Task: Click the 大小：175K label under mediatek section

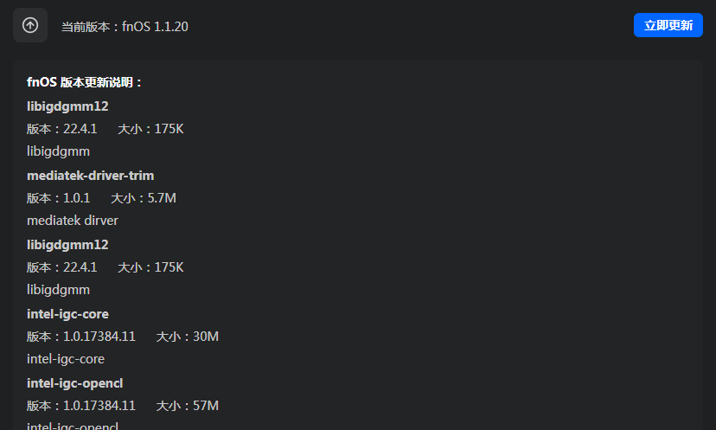Action: (x=150, y=267)
